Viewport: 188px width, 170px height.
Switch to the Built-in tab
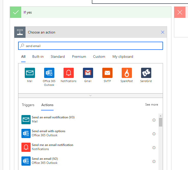pos(38,56)
